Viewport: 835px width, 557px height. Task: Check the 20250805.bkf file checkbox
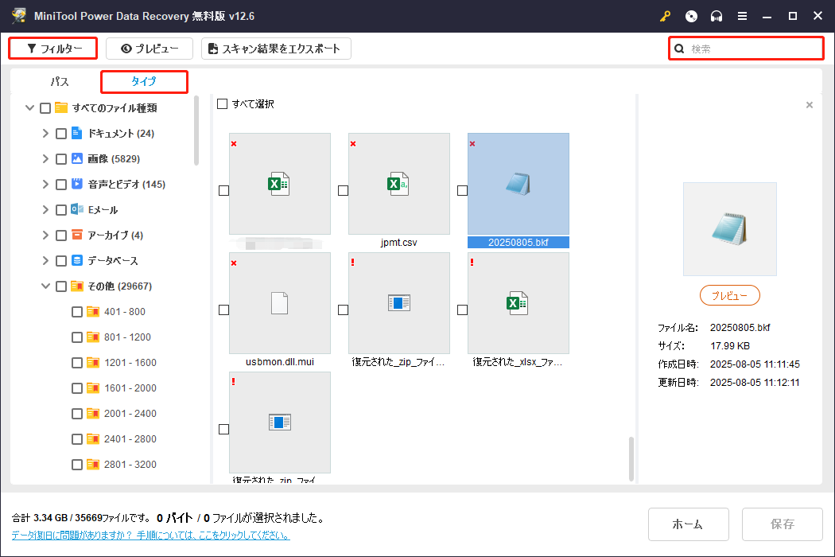pyautogui.click(x=462, y=190)
